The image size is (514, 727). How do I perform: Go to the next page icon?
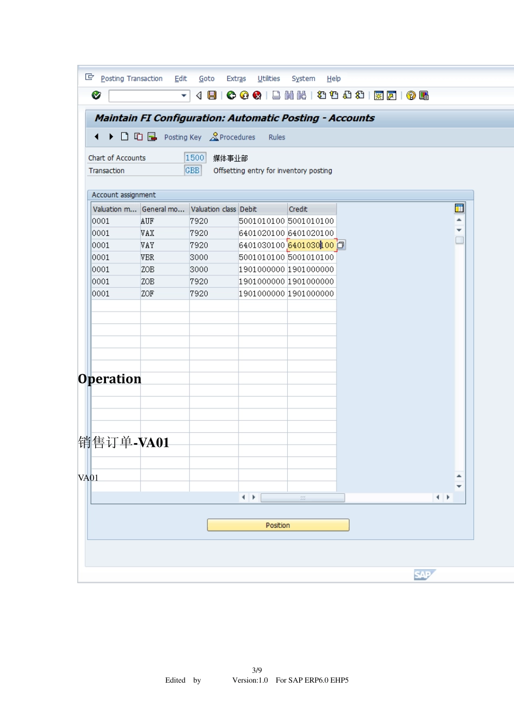tap(347, 95)
